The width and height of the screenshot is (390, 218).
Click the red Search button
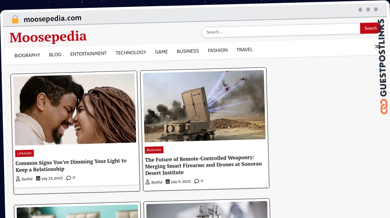pos(370,28)
